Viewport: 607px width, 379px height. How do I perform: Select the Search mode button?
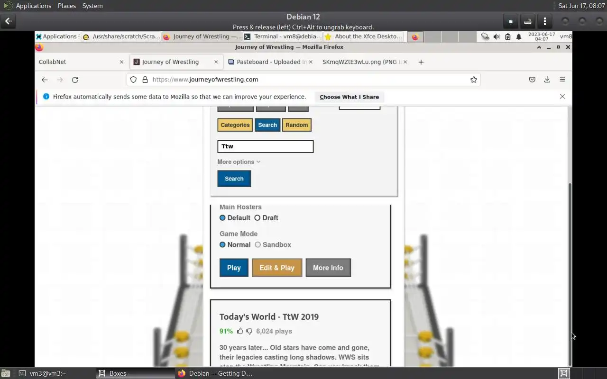[267, 125]
